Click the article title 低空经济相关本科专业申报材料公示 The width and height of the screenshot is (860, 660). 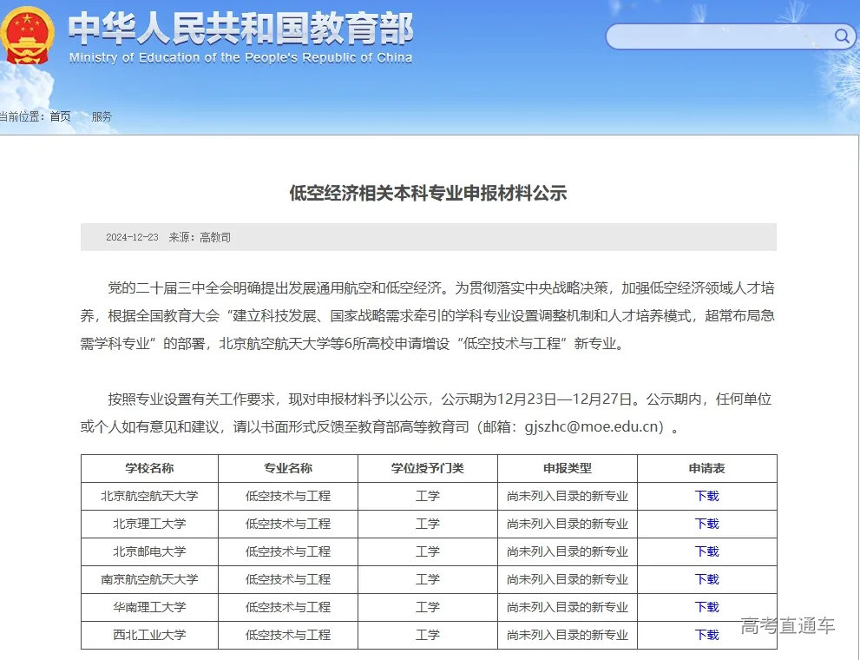coord(429,195)
